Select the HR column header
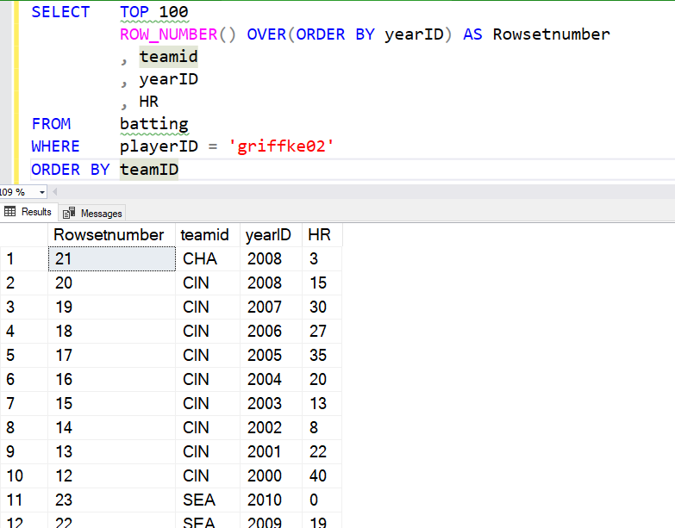This screenshot has width=675, height=528. 319,234
